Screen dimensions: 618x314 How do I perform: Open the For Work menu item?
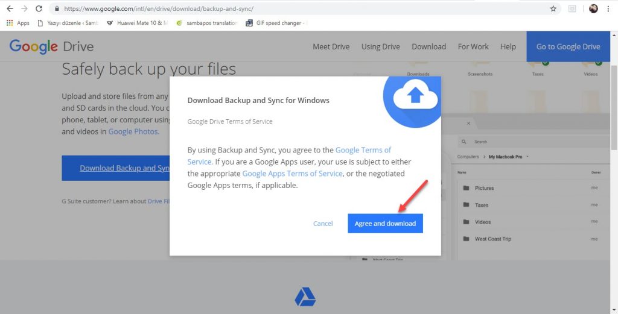[473, 46]
